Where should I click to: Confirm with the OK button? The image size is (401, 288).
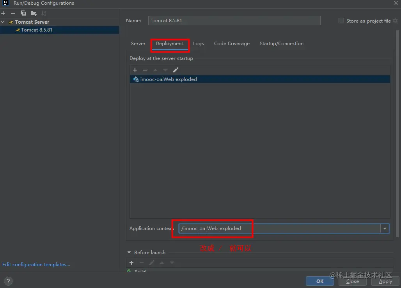click(320, 281)
